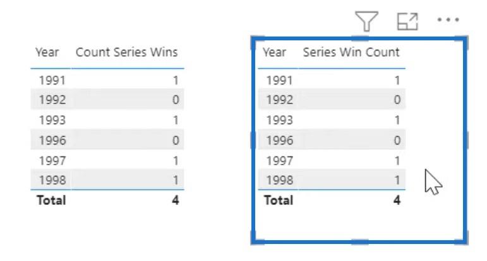Open the visual filter funnel icon

coord(366,21)
